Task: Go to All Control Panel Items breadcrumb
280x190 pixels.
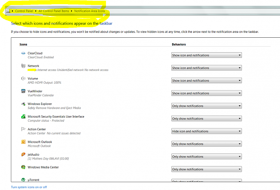Action: (54, 11)
